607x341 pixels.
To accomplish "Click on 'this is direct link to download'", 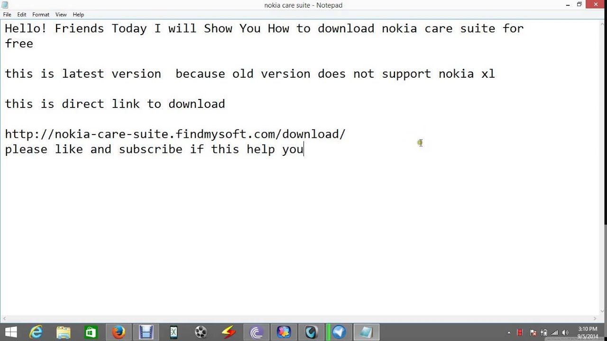I will click(x=115, y=104).
